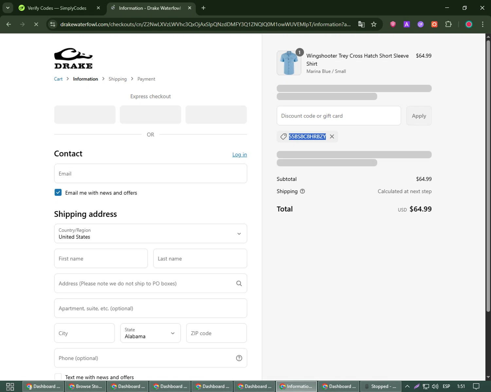This screenshot has height=392, width=491.
Task: Click ESP language indicator
Action: [x=446, y=386]
